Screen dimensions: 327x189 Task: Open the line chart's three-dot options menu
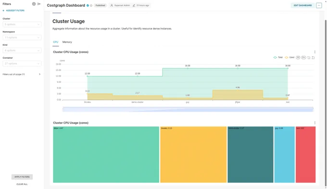[314, 52]
